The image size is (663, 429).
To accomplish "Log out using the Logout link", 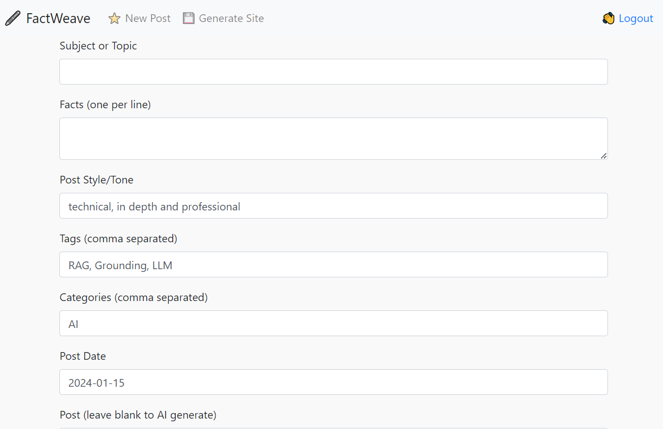I will click(628, 18).
